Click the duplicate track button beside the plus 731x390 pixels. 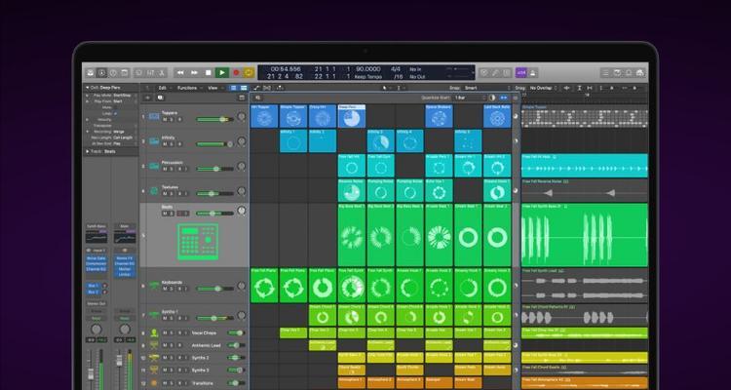point(161,97)
